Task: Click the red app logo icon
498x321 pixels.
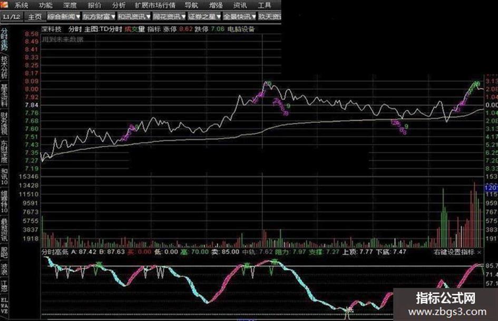Action: [x=4, y=4]
